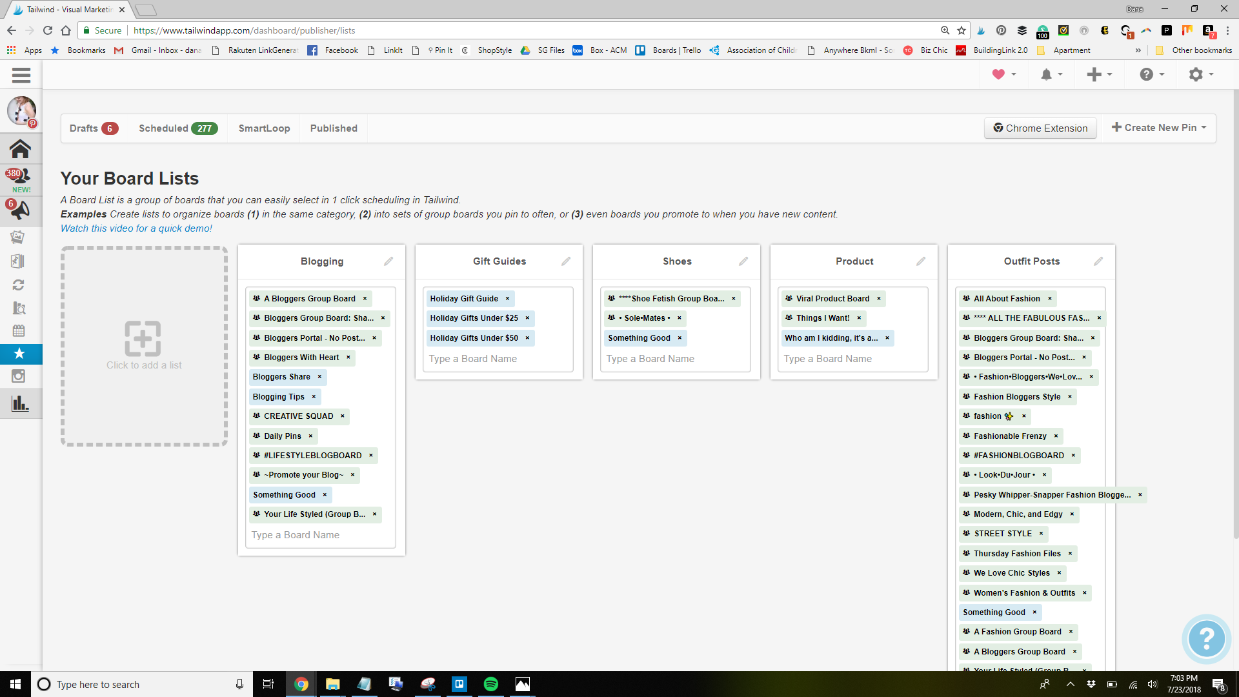This screenshot has width=1239, height=697.
Task: Type a Board Name field in Product list
Action: (853, 359)
